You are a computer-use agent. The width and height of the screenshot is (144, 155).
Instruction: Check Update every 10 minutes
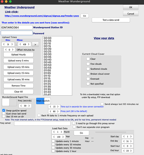click(53, 144)
